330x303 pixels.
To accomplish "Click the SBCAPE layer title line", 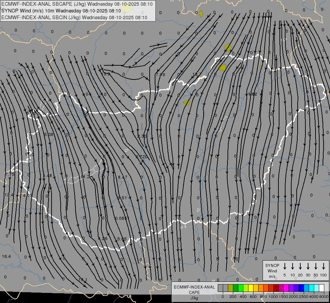I will click(x=77, y=4).
